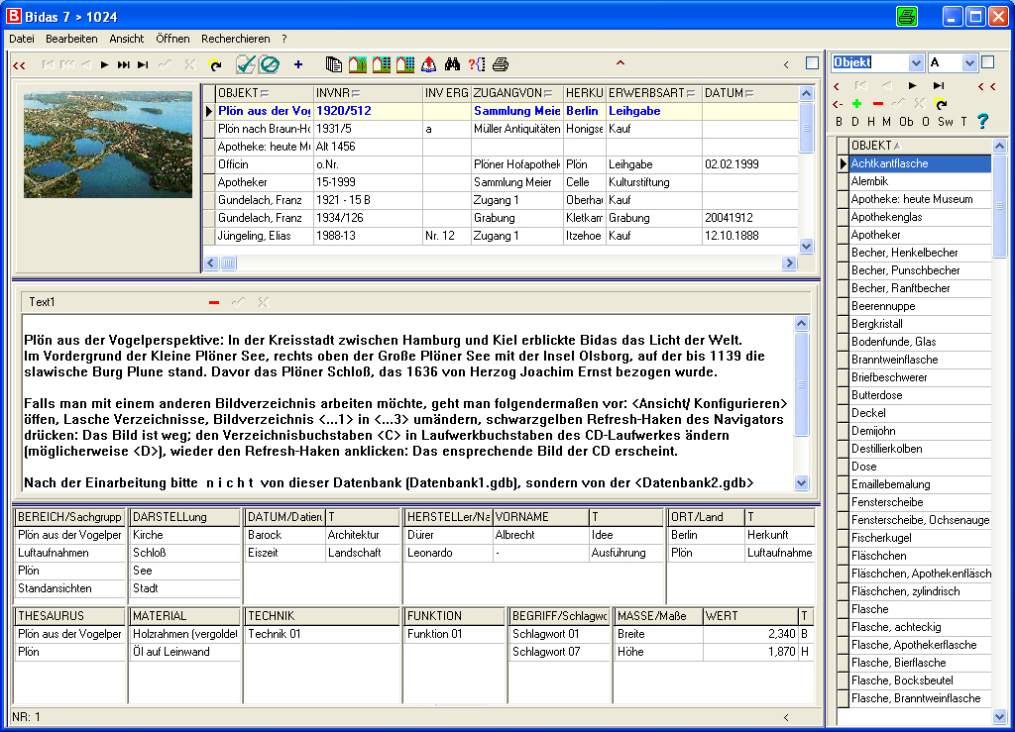
Task: Click the yellow-black refresh arrow in main toolbar
Action: pyautogui.click(x=215, y=64)
